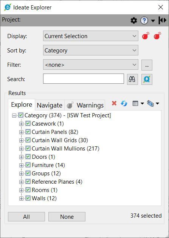
Task: Click the All button
Action: 26,217
